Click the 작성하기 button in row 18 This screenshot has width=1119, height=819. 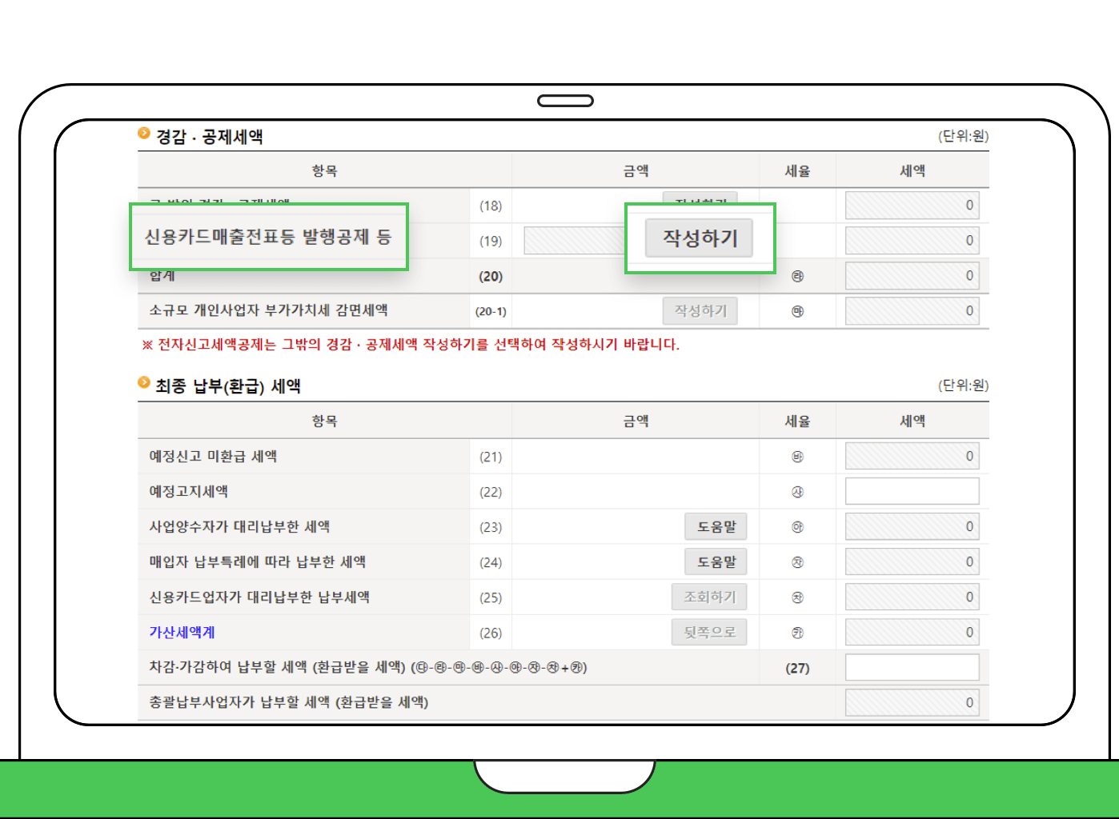699,202
